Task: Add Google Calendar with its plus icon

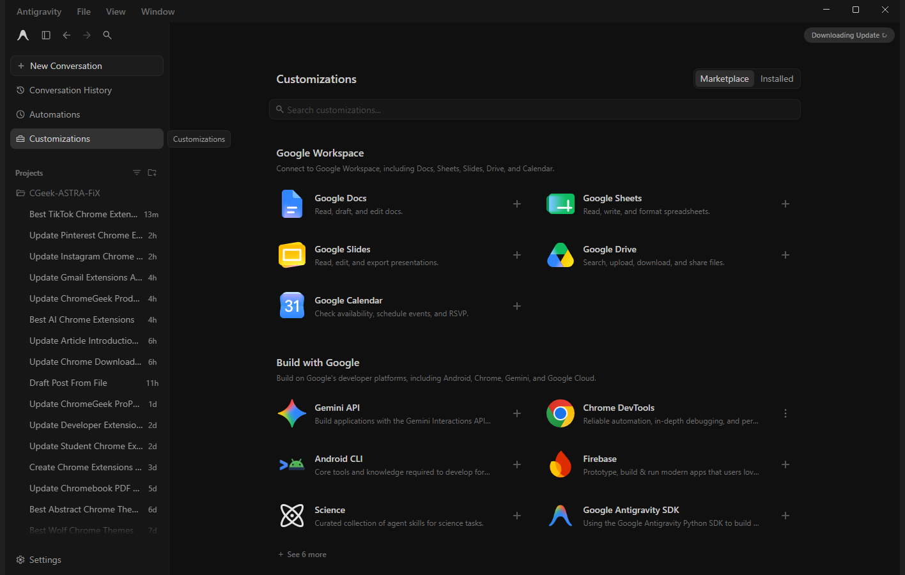Action: pyautogui.click(x=517, y=306)
